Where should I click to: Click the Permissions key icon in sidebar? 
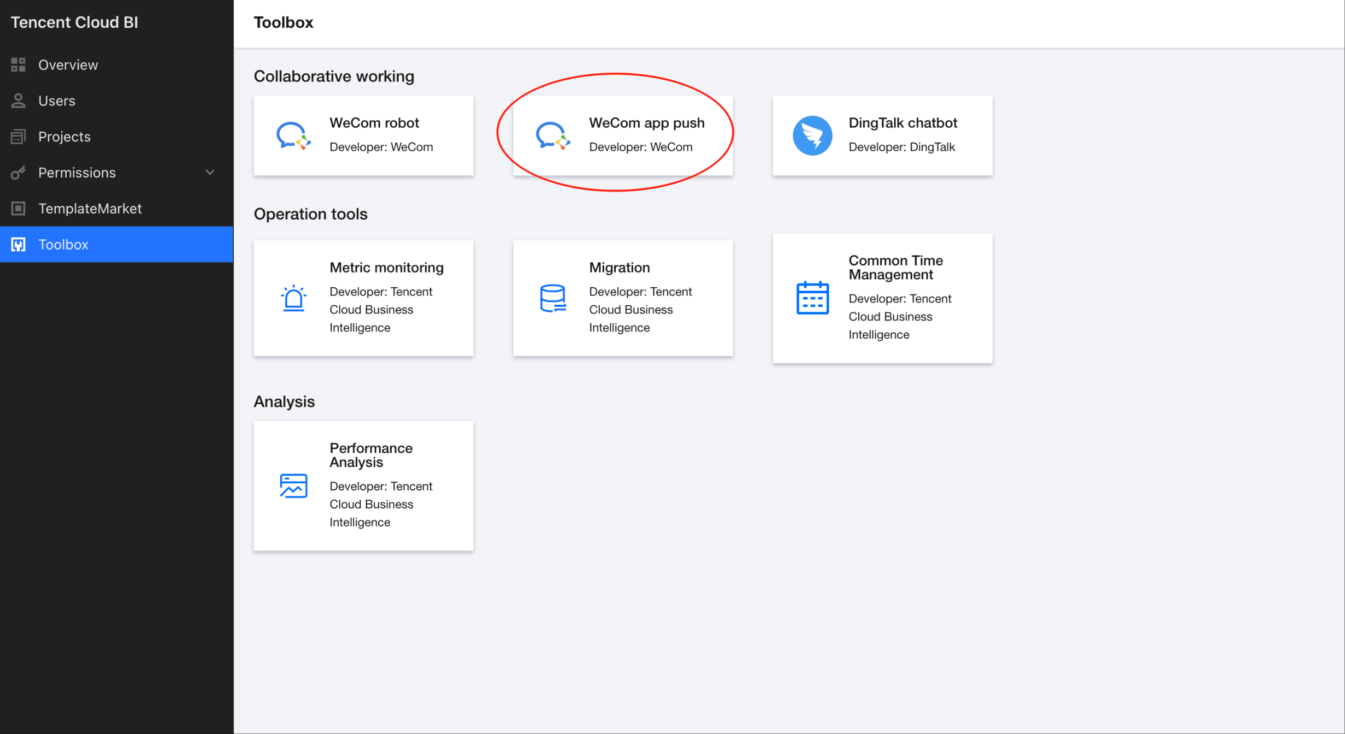[18, 173]
